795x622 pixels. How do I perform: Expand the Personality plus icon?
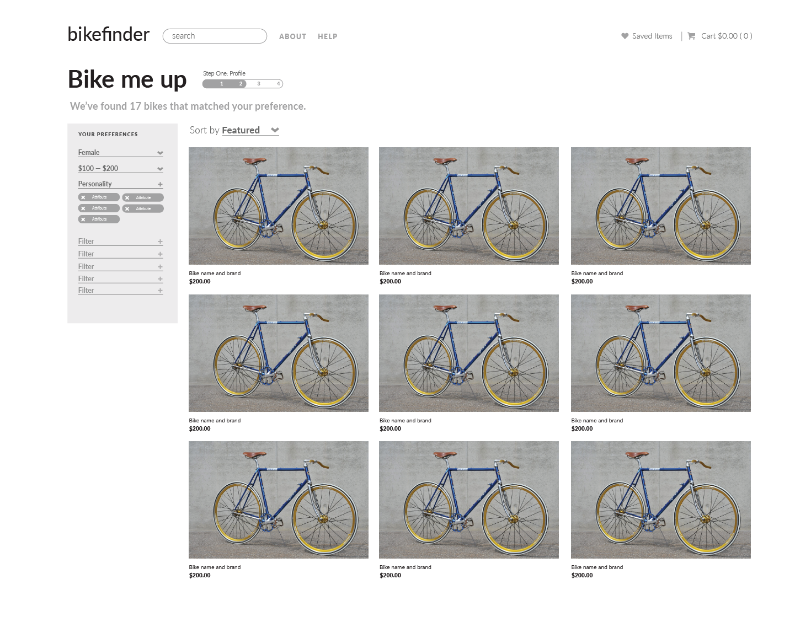point(160,184)
